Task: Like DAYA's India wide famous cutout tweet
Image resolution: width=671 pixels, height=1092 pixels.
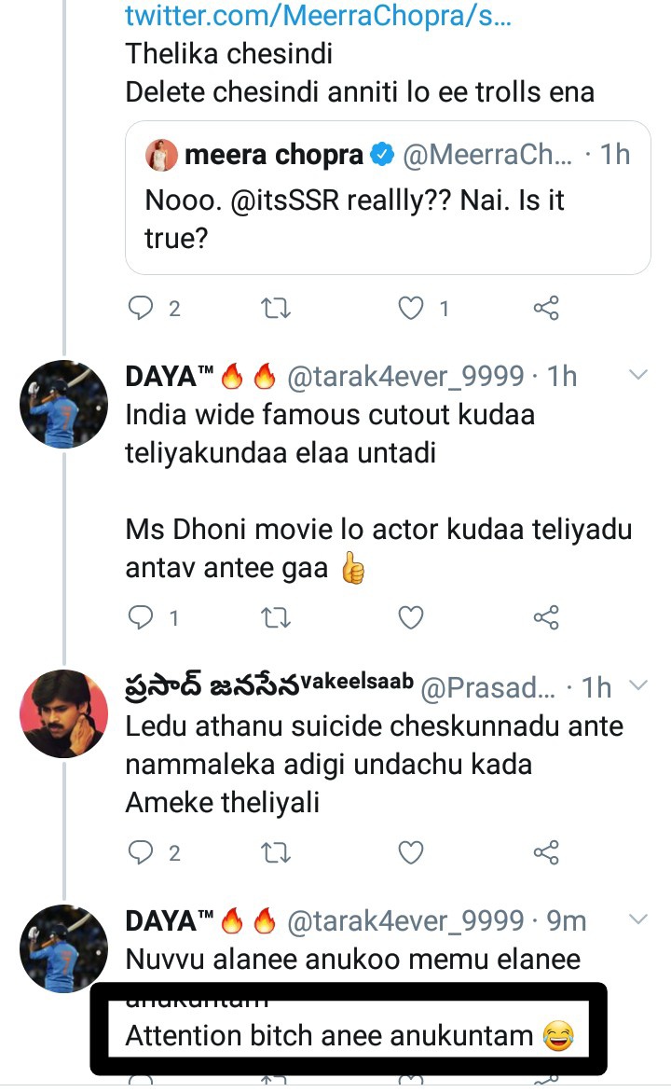Action: tap(411, 617)
